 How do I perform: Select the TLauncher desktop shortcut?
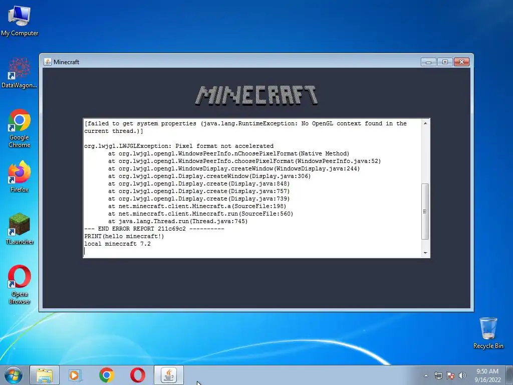coord(20,229)
